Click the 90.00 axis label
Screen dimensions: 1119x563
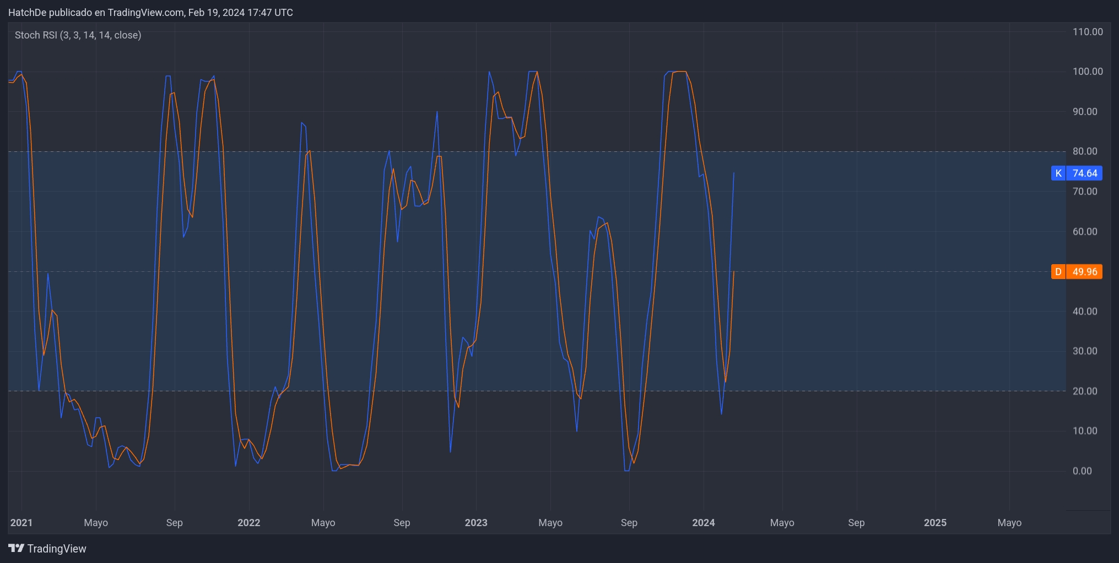coord(1085,112)
